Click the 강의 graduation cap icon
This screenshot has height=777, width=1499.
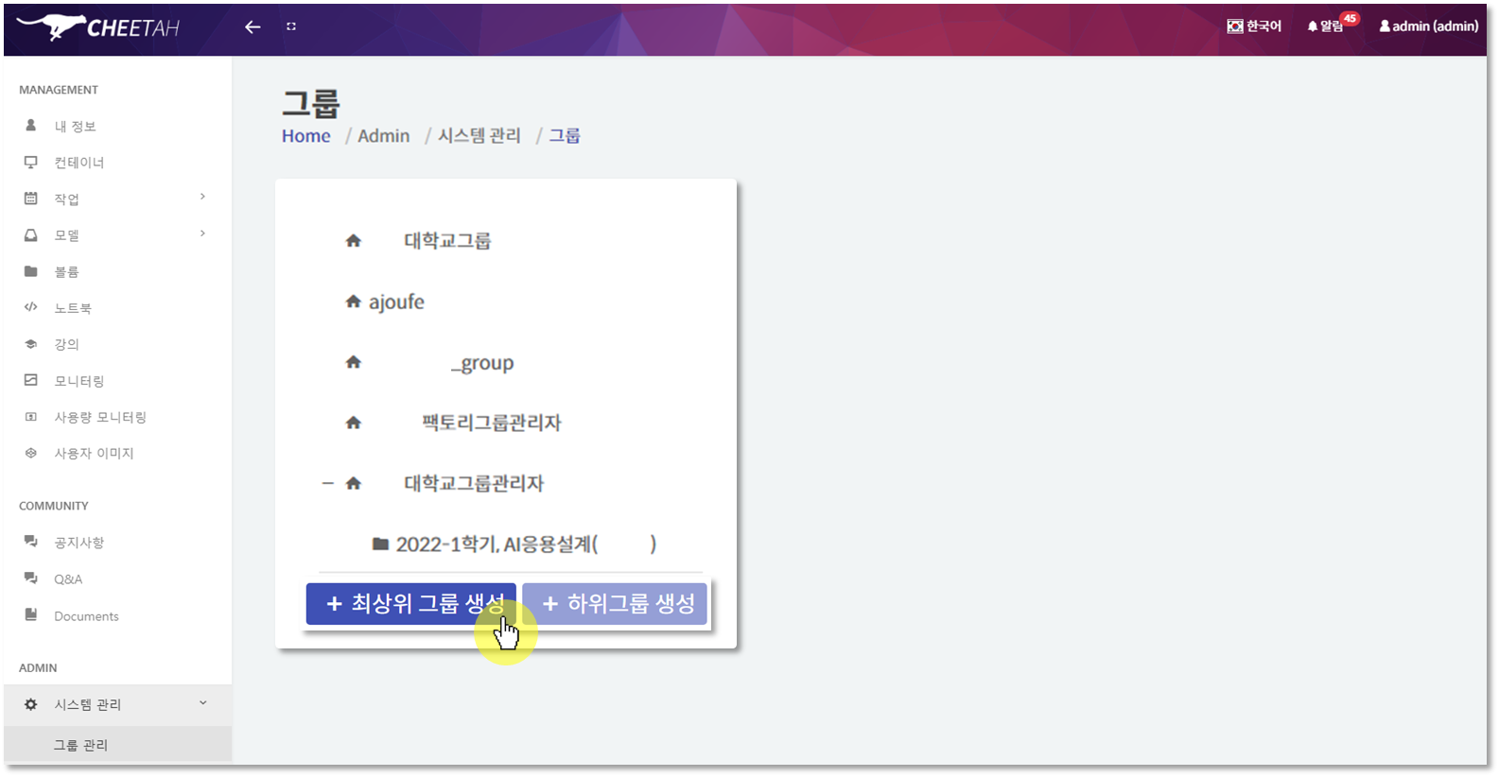31,344
